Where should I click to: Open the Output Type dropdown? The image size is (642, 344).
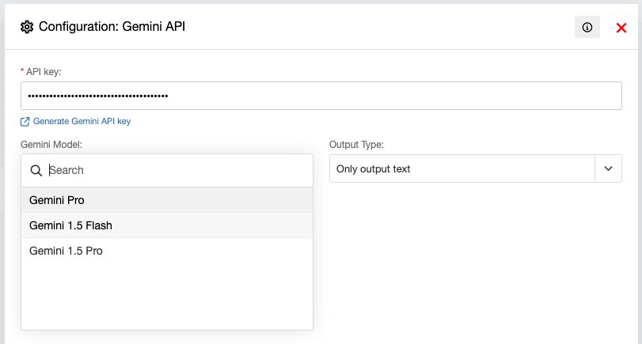point(475,168)
